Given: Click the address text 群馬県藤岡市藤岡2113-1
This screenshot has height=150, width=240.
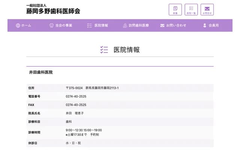Looking at the screenshot, I should coord(102,88).
